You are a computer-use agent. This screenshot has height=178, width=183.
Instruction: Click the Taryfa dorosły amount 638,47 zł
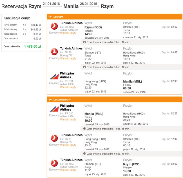(36, 25)
